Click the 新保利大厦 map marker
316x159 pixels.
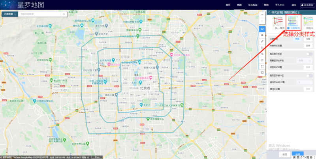tap(157, 67)
